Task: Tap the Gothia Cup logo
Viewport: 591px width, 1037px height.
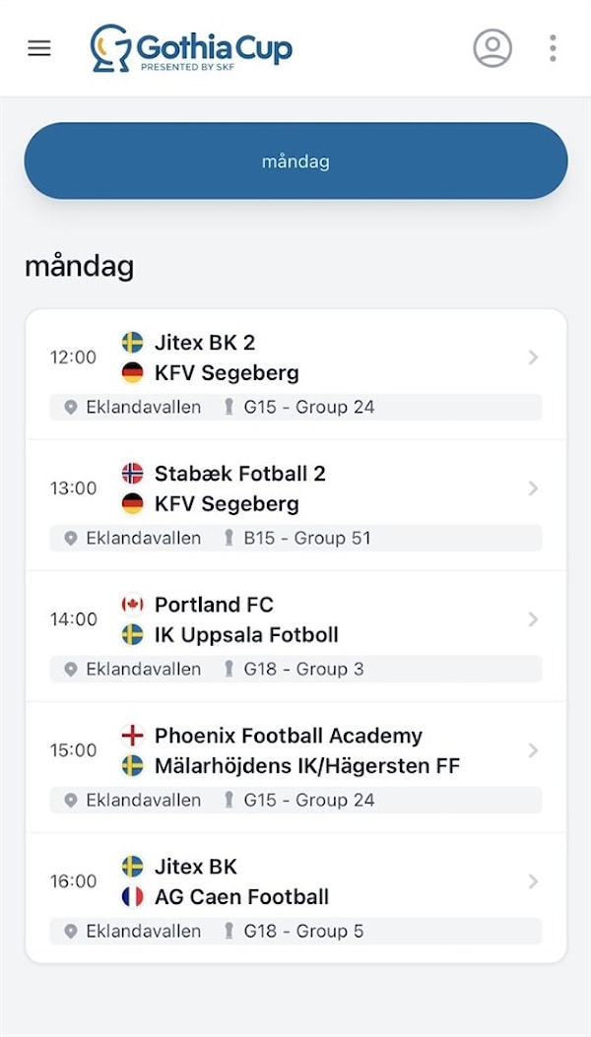Action: click(x=192, y=48)
